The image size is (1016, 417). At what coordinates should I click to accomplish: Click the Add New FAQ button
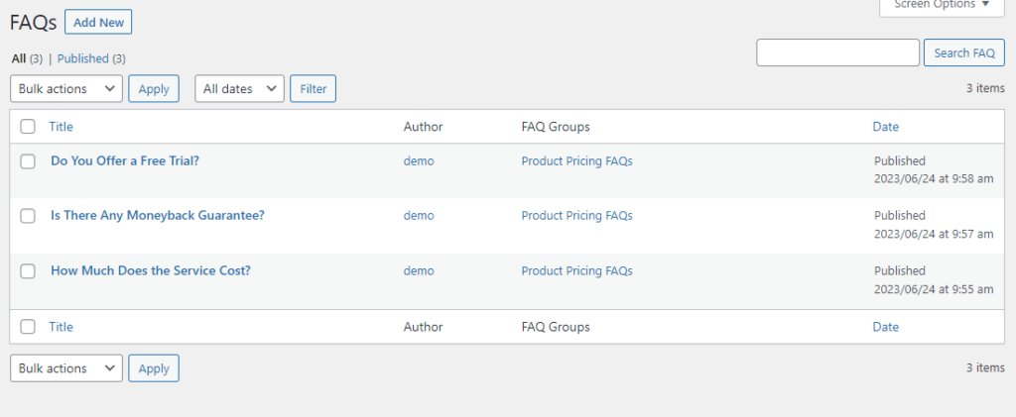pos(98,22)
